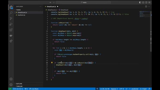160x90 pixels.
Task: Click the editor minimap preview
Action: [x=144, y=14]
